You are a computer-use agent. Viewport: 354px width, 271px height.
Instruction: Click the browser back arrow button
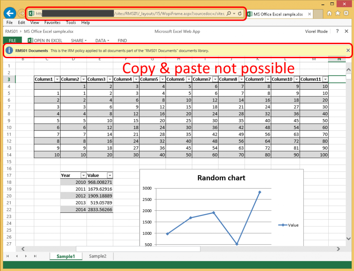[x=10, y=13]
